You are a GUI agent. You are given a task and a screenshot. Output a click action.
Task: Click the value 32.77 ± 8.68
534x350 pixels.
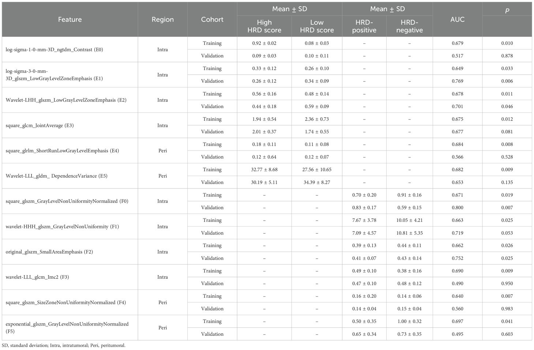point(264,170)
